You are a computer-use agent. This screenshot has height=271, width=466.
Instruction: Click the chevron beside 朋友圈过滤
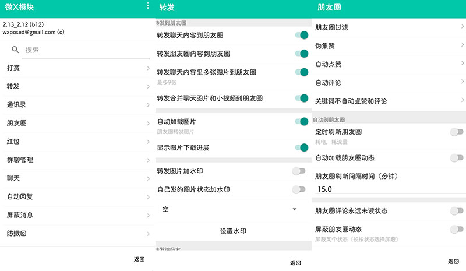[x=463, y=27]
